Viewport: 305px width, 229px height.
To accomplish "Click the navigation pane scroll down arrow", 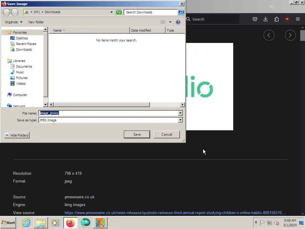I will [x=45, y=105].
